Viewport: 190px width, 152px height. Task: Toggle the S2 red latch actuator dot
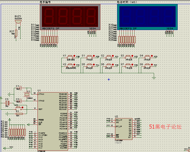pyautogui.click(x=113, y=56)
